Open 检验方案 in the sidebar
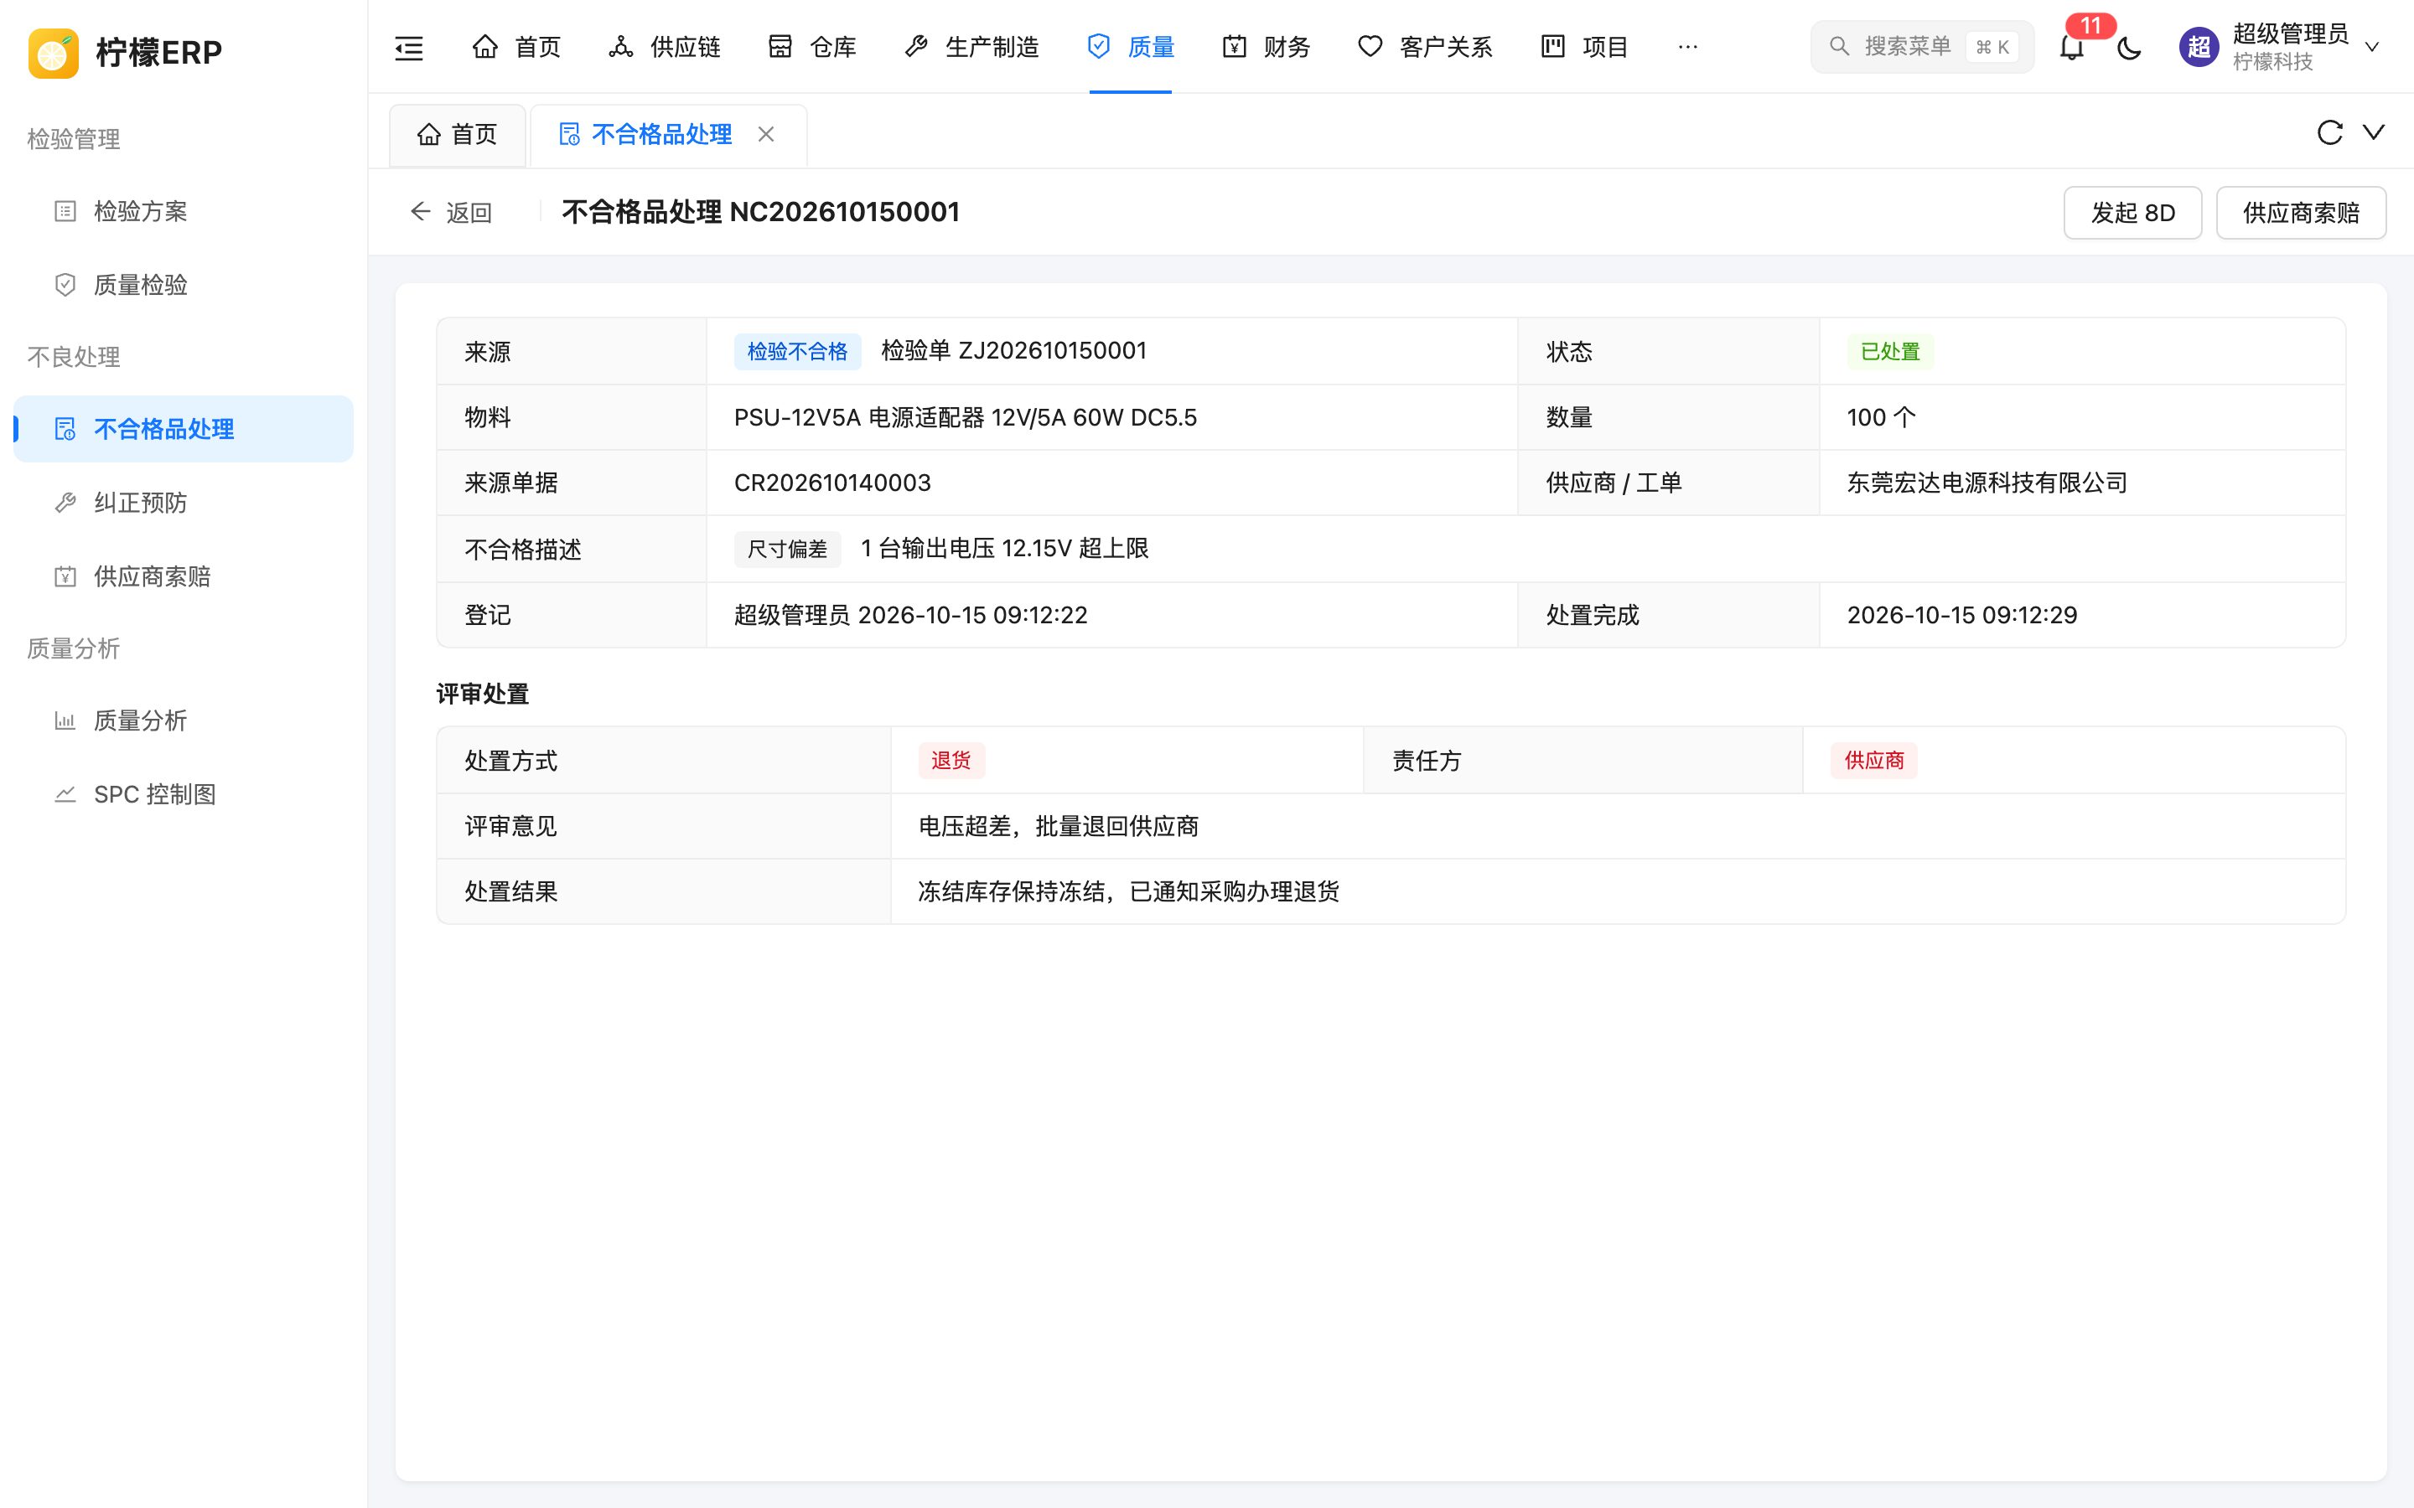Image resolution: width=2414 pixels, height=1508 pixels. pyautogui.click(x=184, y=211)
